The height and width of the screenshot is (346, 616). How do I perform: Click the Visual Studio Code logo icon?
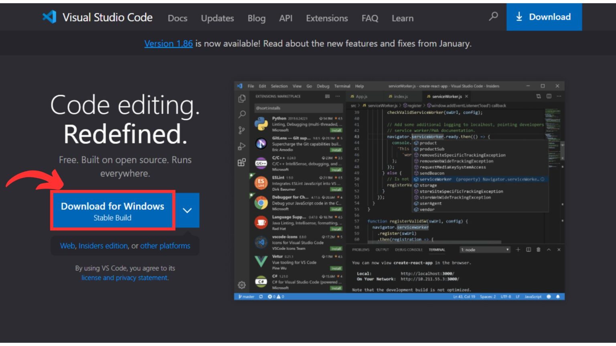[x=50, y=17]
